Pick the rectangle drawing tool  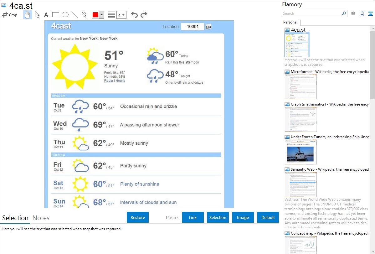point(55,15)
